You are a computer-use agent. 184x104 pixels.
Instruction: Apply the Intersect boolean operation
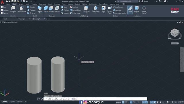coord(57,9)
